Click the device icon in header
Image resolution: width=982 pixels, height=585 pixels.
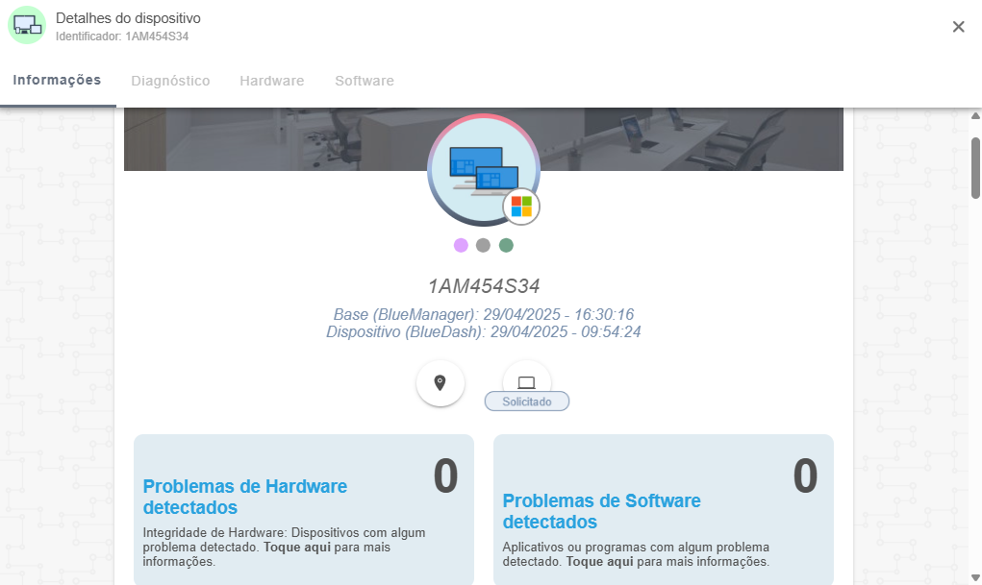coord(27,25)
